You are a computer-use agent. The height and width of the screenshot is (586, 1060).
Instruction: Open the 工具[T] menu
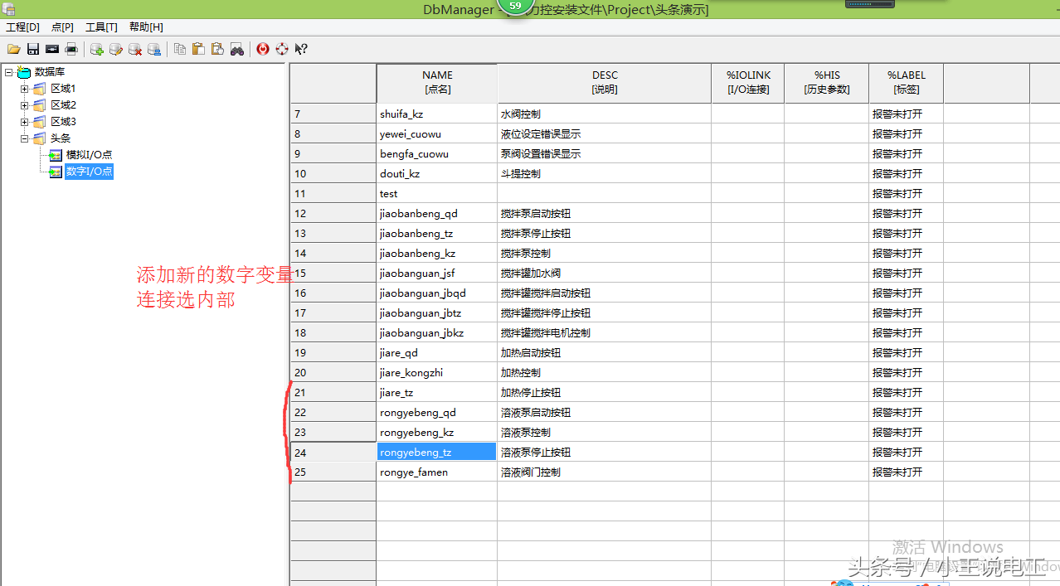(101, 27)
